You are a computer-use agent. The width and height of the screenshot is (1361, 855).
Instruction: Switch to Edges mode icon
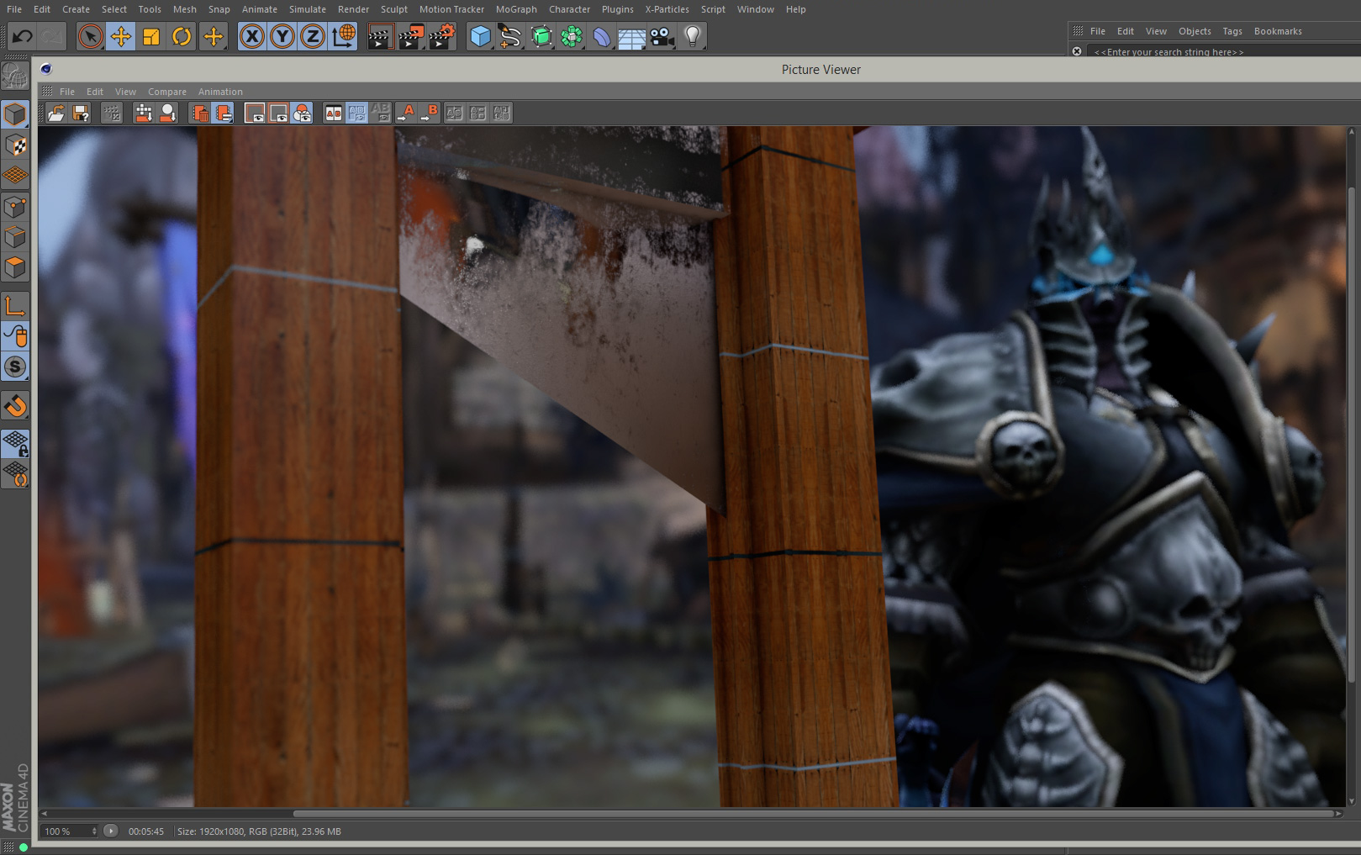15,237
